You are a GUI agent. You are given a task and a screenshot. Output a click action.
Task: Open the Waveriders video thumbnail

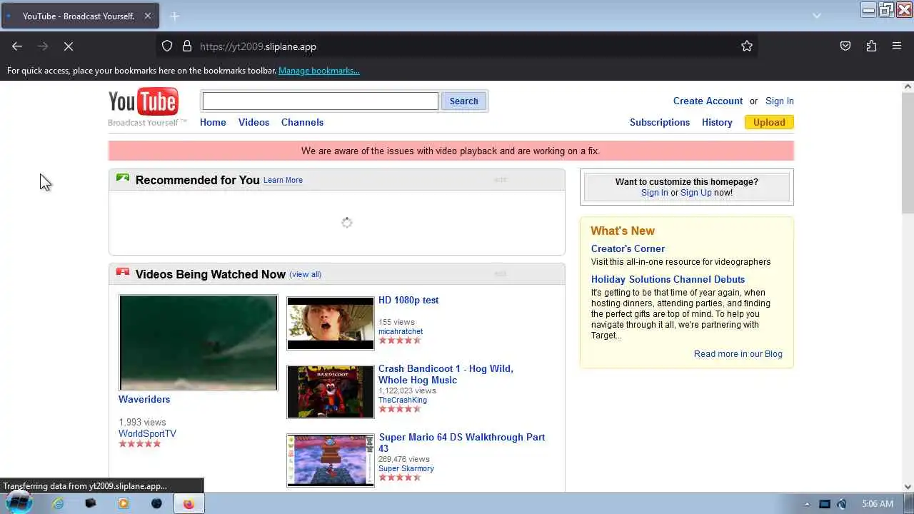coord(199,343)
